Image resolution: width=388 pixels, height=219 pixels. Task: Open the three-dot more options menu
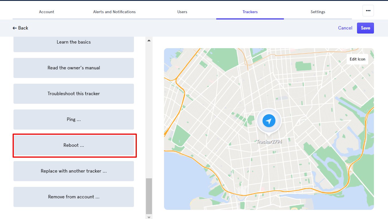(x=368, y=11)
